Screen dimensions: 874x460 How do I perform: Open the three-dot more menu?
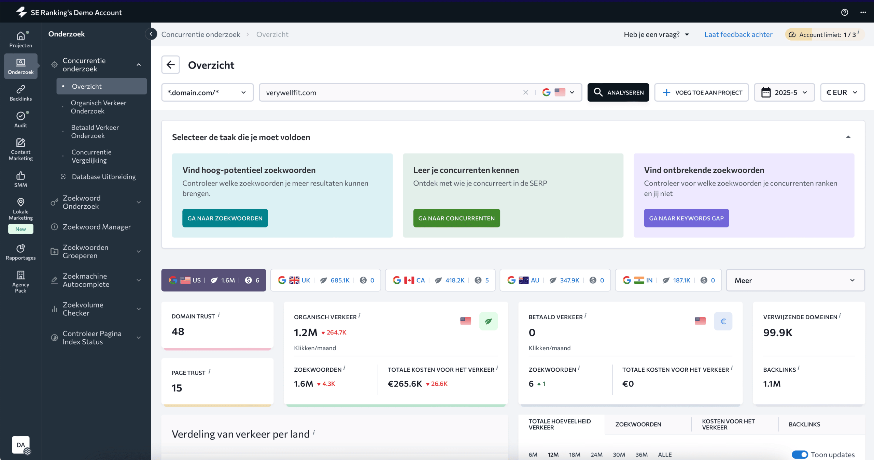(863, 12)
